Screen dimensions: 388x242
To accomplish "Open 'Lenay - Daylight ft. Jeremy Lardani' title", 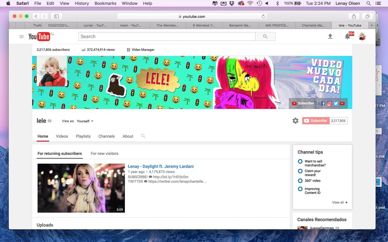I will (x=161, y=166).
